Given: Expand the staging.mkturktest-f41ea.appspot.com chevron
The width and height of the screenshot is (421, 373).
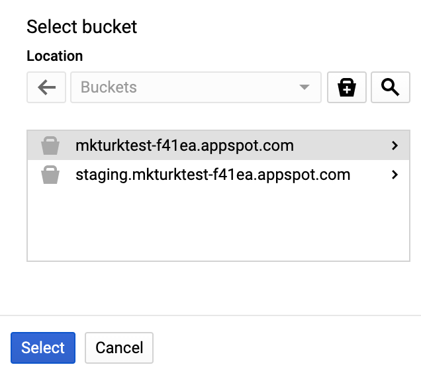Looking at the screenshot, I should pyautogui.click(x=395, y=175).
